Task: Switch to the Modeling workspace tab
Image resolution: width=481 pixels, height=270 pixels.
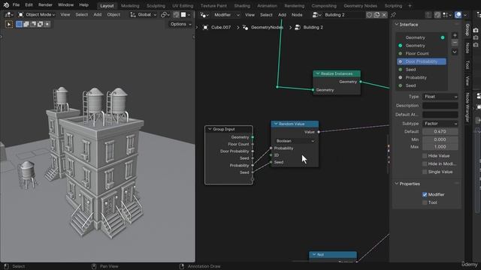Action: tap(130, 6)
